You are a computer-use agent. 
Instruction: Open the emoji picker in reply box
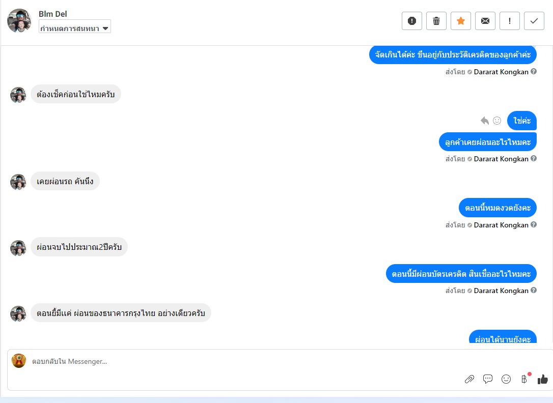click(506, 379)
